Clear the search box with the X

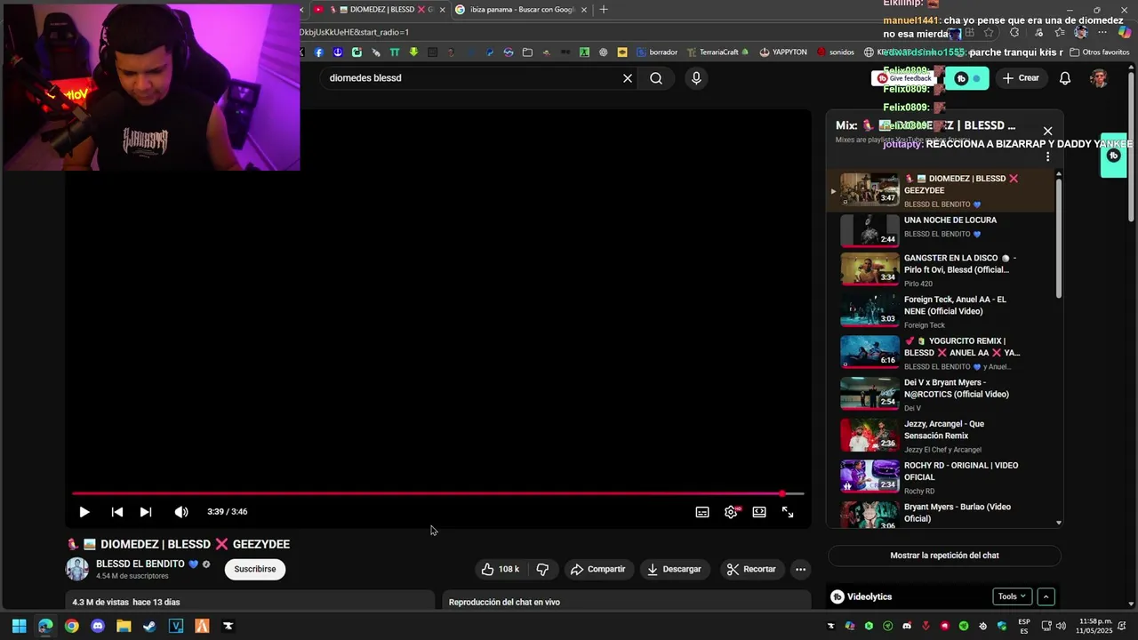pyautogui.click(x=628, y=78)
